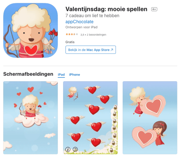This screenshot has height=161, width=184.
Task: Click the Cupid app icon
Action: 31,30
